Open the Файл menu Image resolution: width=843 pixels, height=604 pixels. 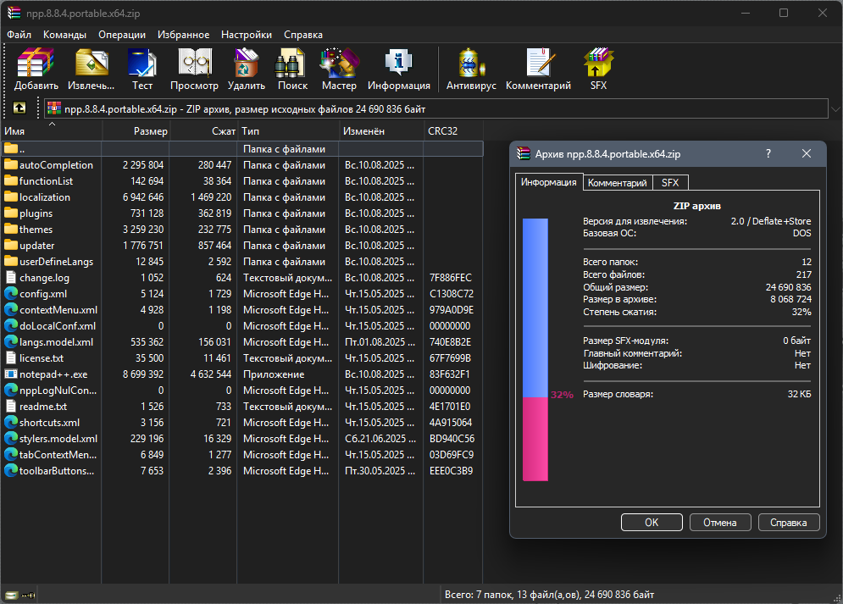point(19,35)
